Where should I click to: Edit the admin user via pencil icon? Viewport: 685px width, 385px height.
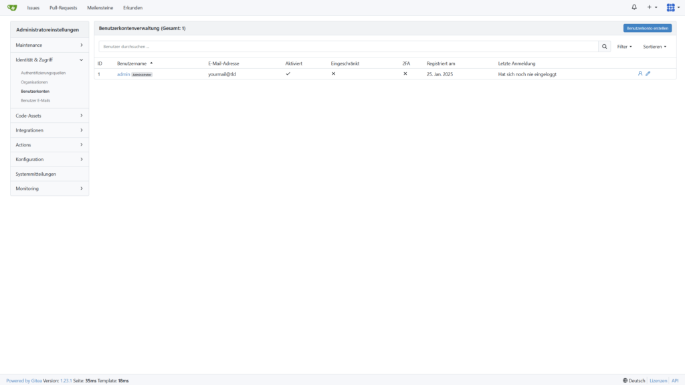coord(648,74)
